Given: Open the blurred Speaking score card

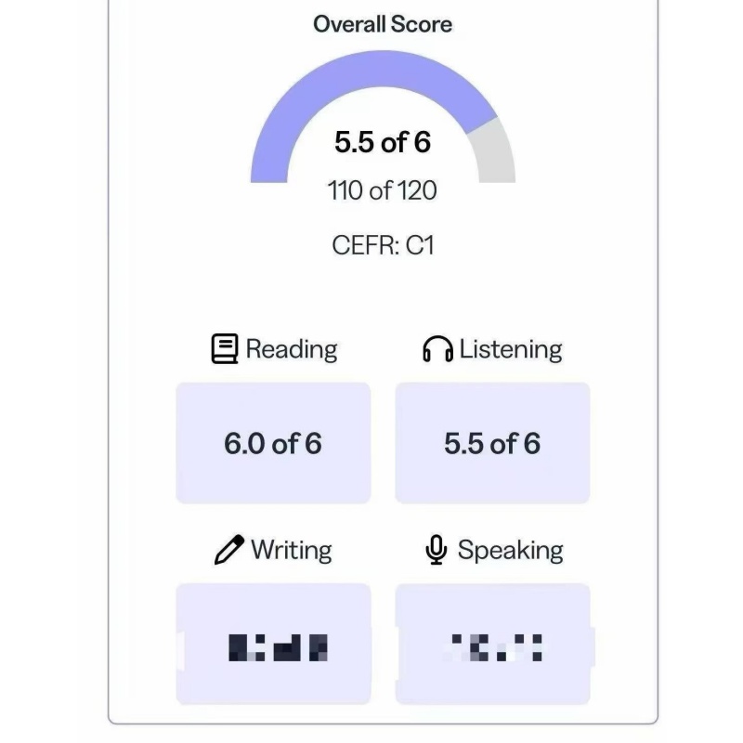Looking at the screenshot, I should tap(492, 644).
